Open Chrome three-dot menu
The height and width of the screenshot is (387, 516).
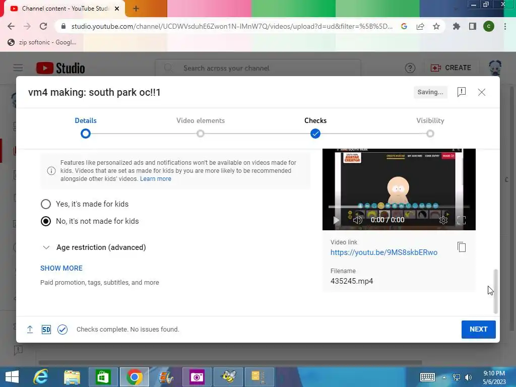pyautogui.click(x=505, y=26)
